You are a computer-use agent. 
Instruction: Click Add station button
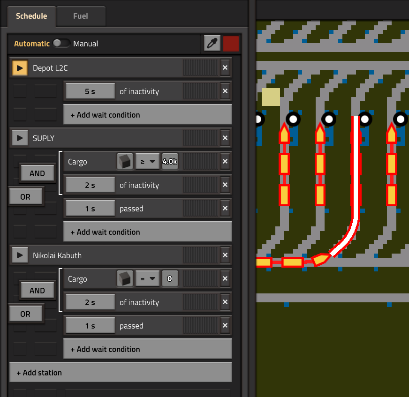point(121,373)
